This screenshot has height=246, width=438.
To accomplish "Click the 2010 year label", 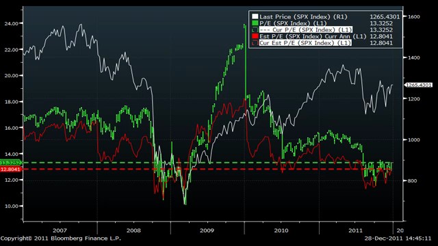I will click(281, 230).
